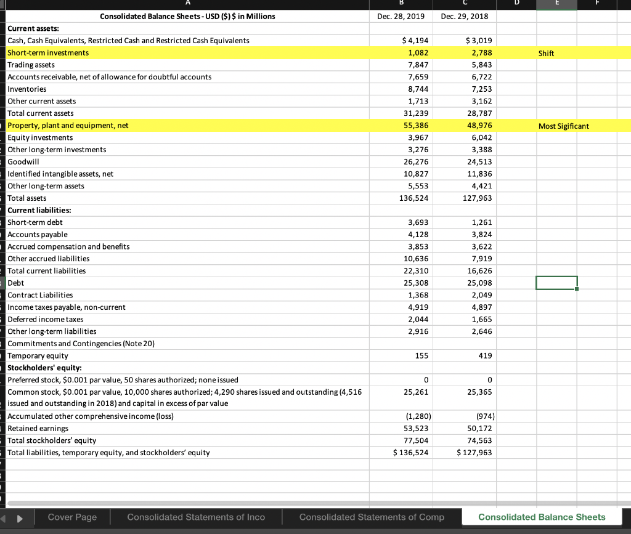The height and width of the screenshot is (534, 631).
Task: Select column B header
Action: (401, 4)
